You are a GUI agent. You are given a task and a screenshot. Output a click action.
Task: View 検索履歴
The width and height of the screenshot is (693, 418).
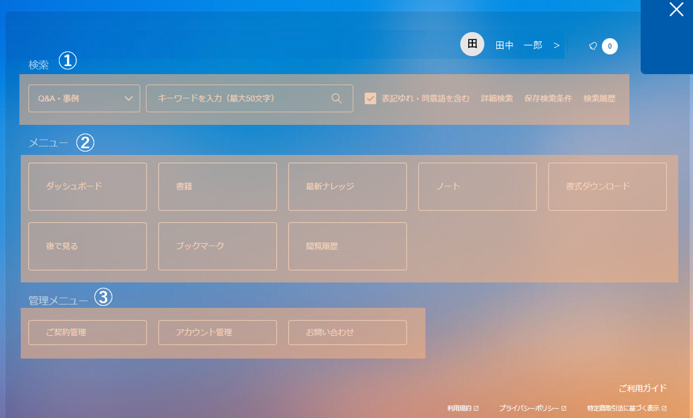[x=599, y=98]
